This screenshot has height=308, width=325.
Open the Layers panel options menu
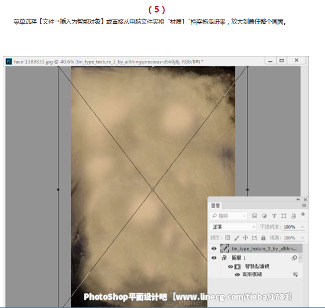(304, 205)
